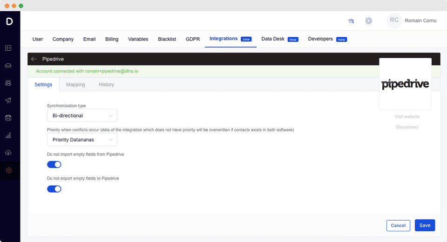Click the RC user avatar
The width and height of the screenshot is (447, 242).
(394, 20)
